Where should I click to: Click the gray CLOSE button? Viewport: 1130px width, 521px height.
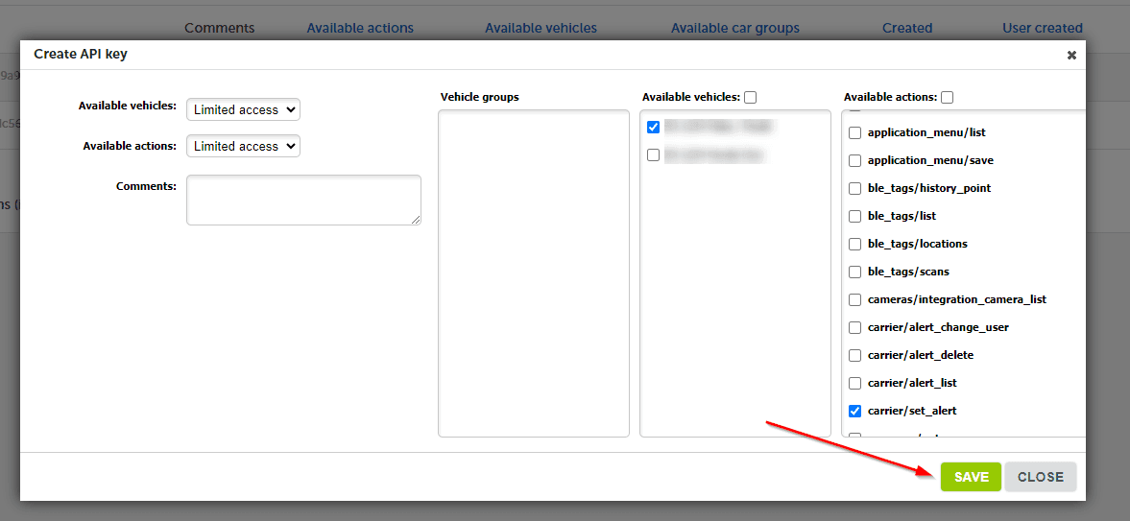(x=1040, y=477)
